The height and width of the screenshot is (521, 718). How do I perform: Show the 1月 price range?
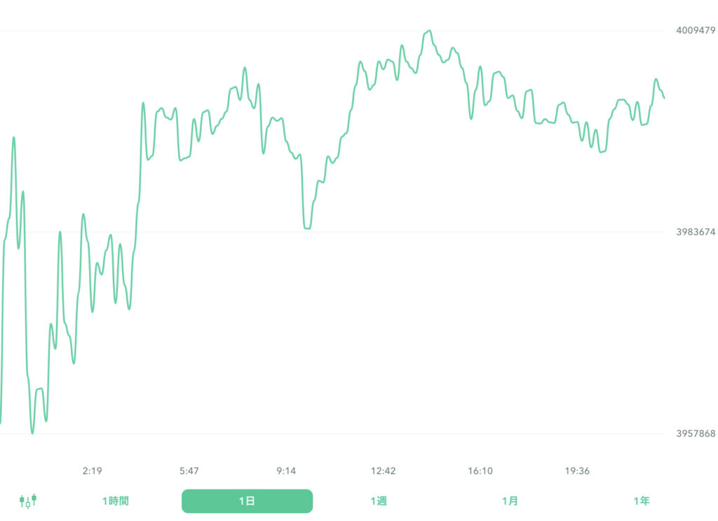(510, 501)
